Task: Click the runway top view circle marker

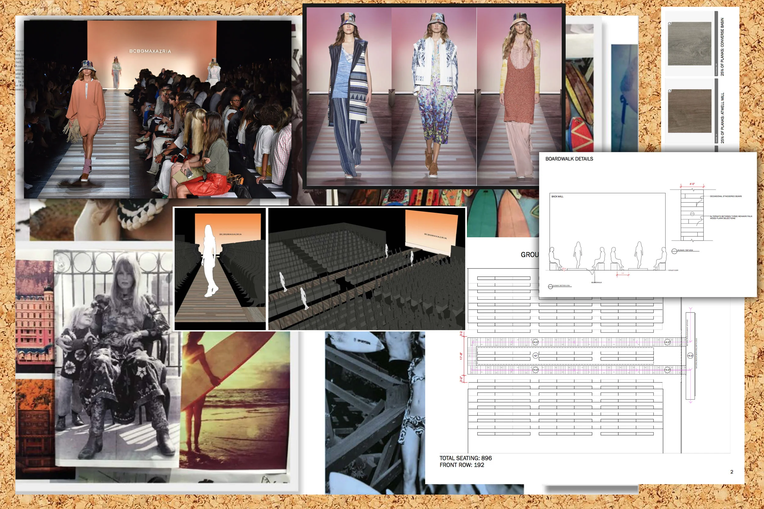Action: [x=674, y=251]
